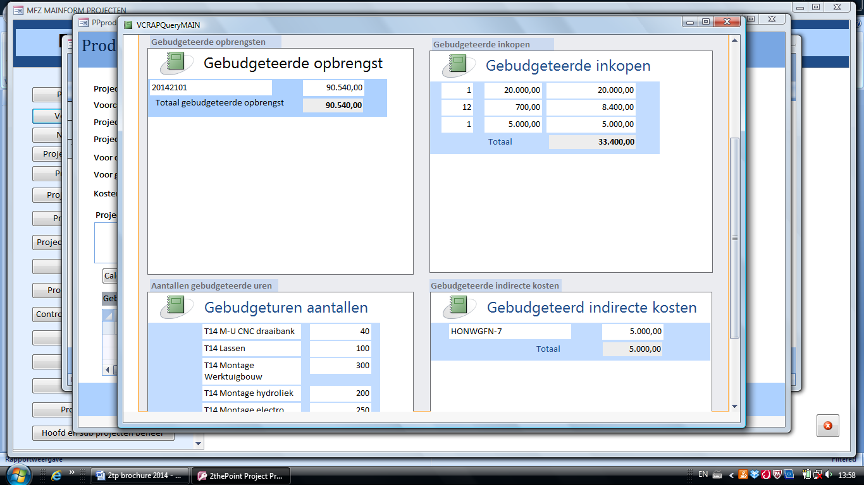Click the T14 Montage Werktuigbouw row
Image resolution: width=864 pixels, height=485 pixels.
(252, 371)
